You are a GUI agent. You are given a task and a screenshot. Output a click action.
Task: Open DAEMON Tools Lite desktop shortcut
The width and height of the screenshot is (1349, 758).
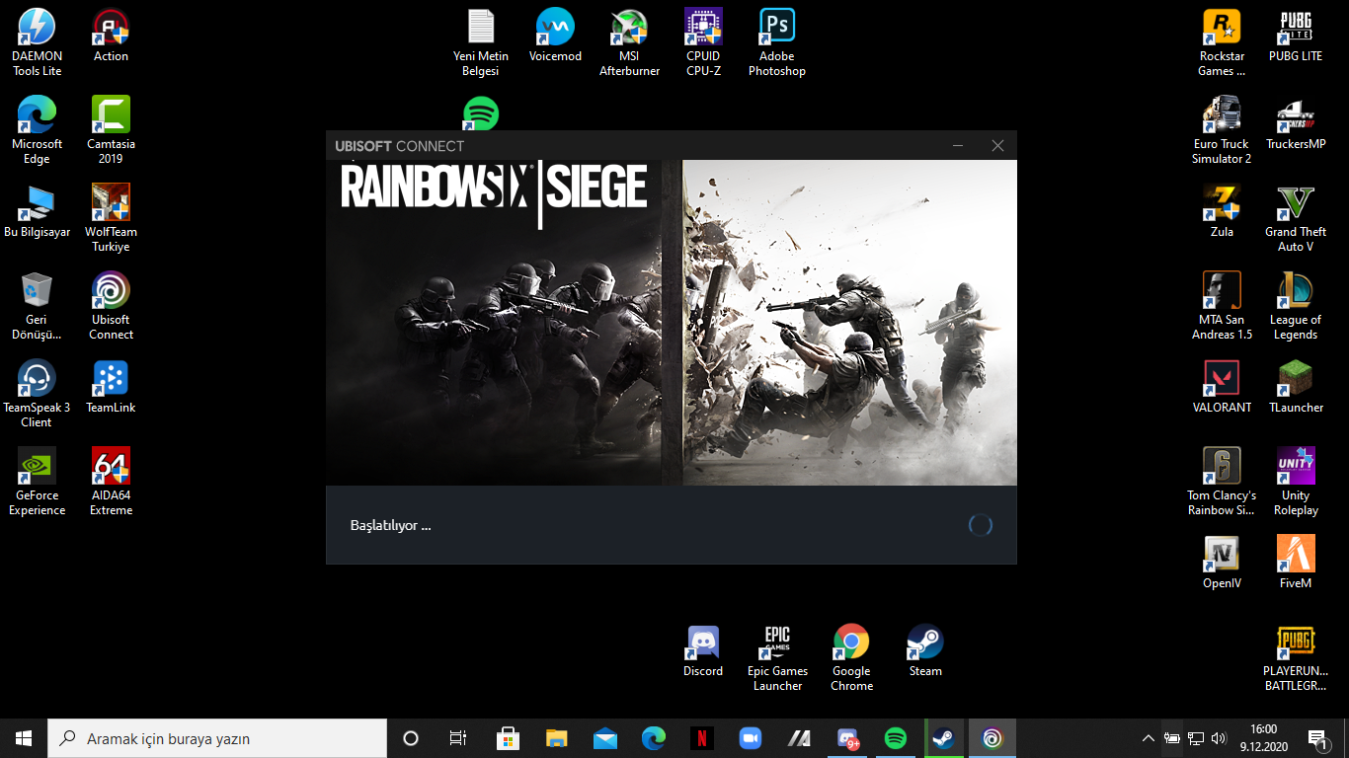(x=37, y=41)
